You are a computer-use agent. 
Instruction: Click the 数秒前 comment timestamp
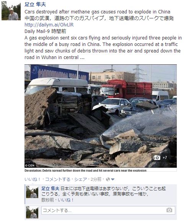point(47,200)
